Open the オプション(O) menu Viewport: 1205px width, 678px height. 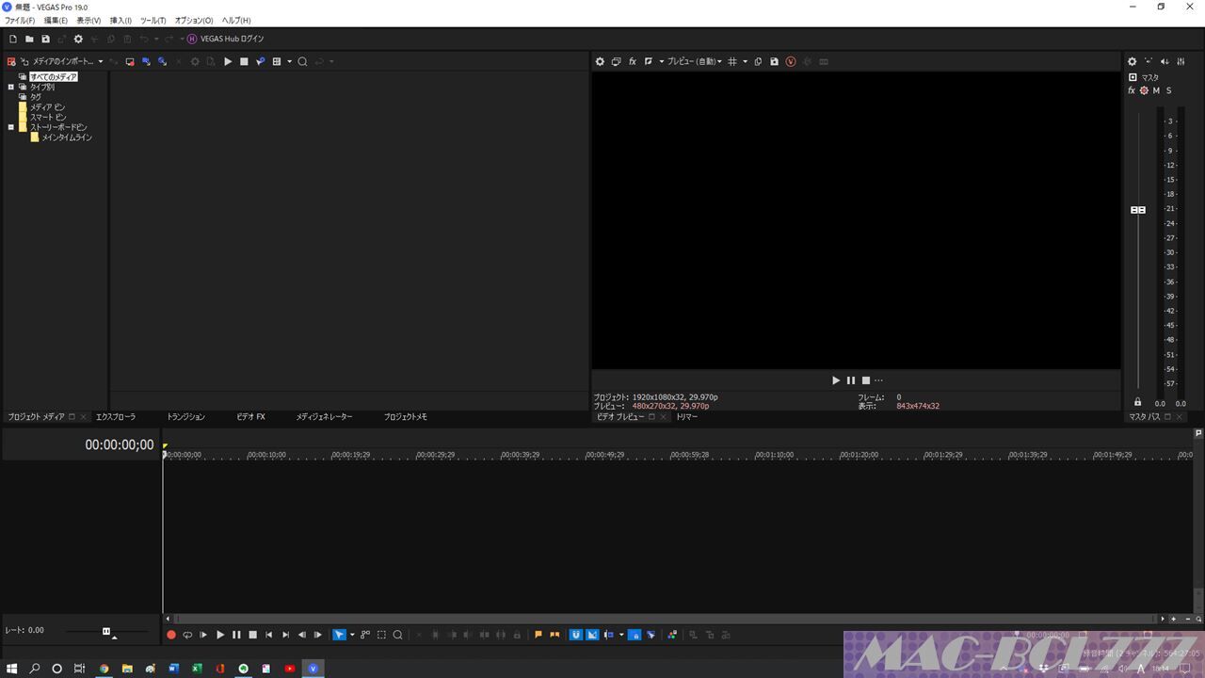[x=193, y=20]
